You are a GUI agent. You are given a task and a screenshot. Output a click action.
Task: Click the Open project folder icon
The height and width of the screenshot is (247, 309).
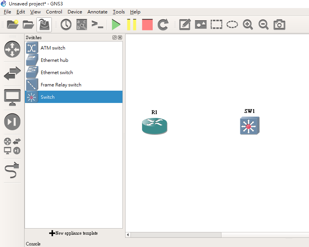tap(28, 25)
